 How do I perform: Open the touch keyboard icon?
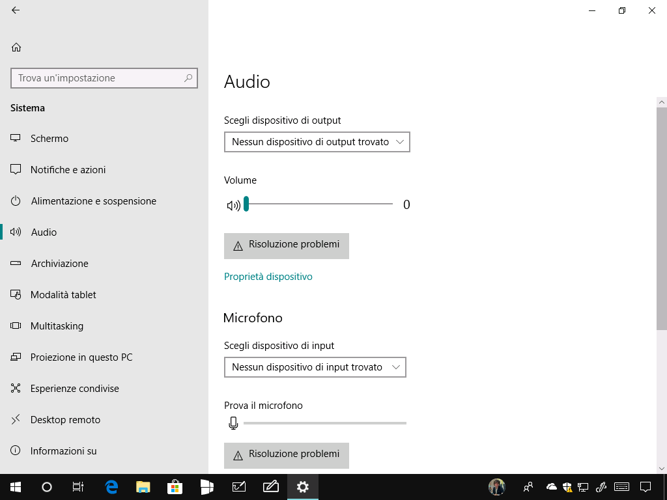pos(622,487)
